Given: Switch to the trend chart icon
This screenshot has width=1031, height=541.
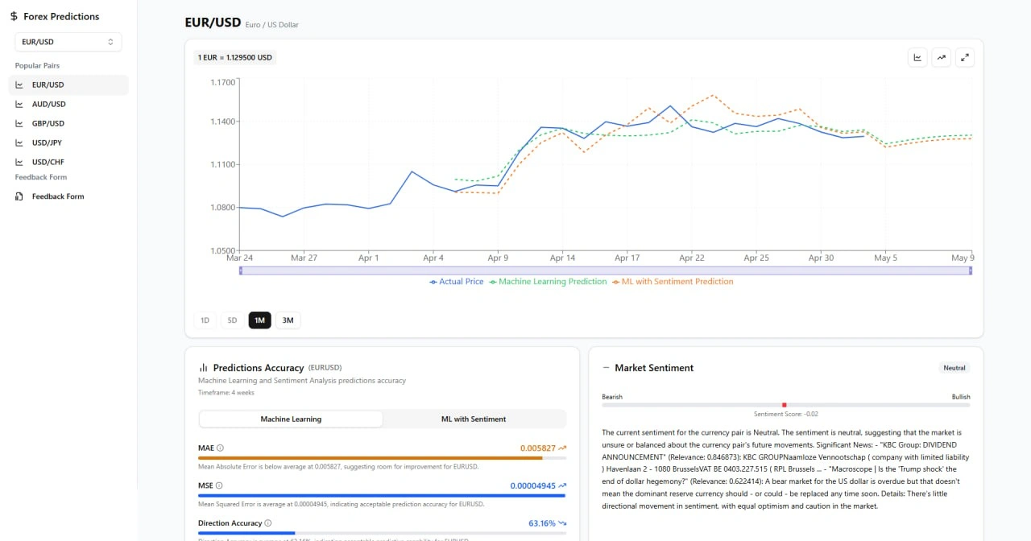Looking at the screenshot, I should [x=941, y=57].
